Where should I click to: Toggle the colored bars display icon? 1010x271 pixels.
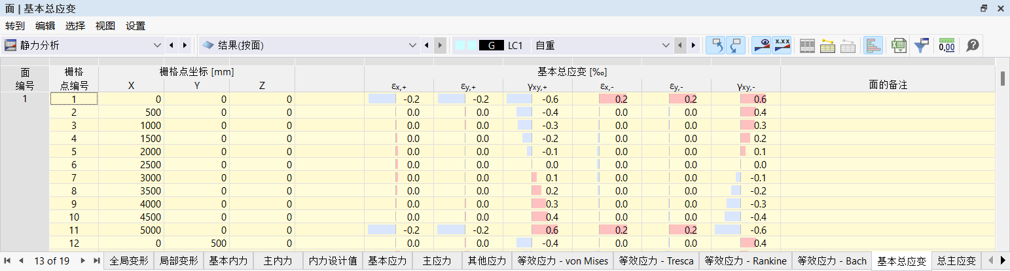[x=873, y=45]
